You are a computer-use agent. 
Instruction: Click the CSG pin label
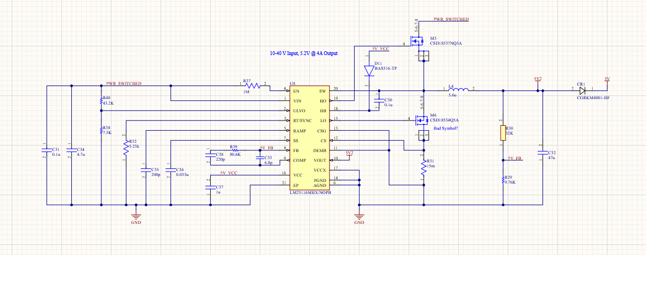pos(322,130)
